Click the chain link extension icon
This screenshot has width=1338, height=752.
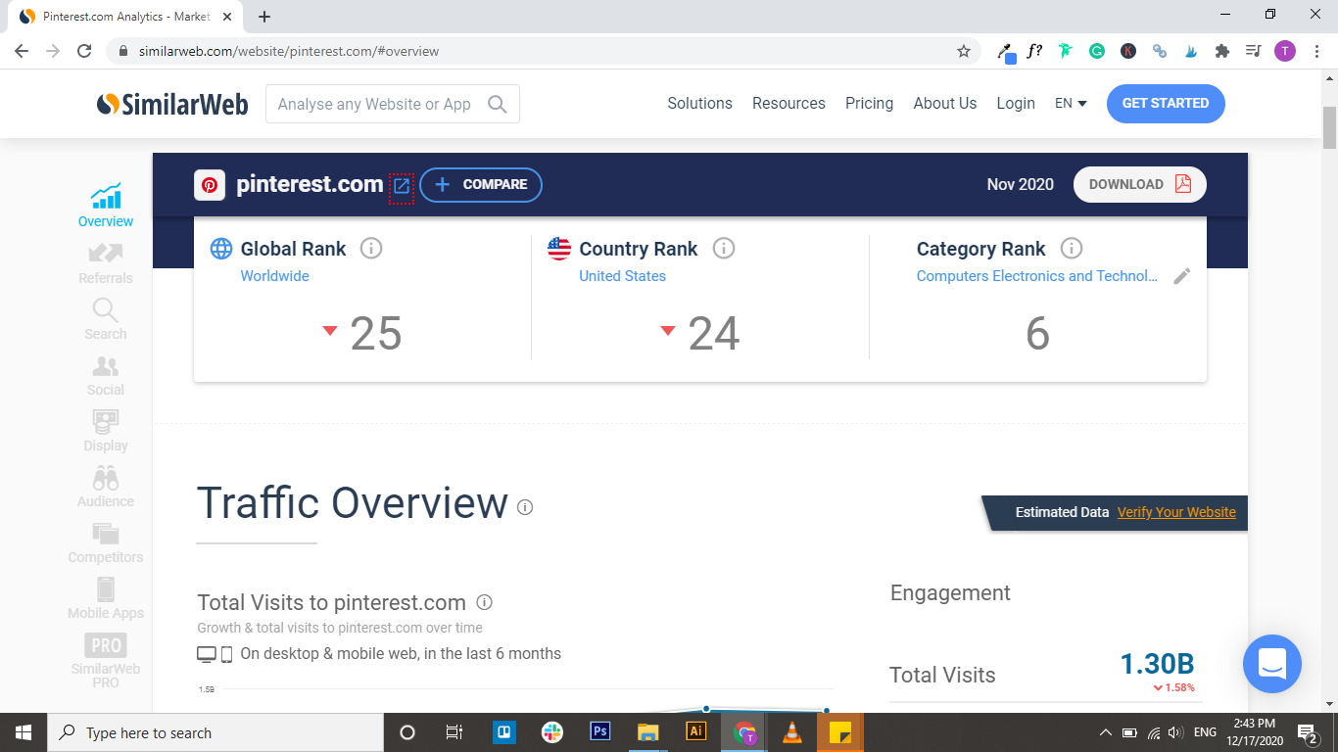click(1160, 51)
